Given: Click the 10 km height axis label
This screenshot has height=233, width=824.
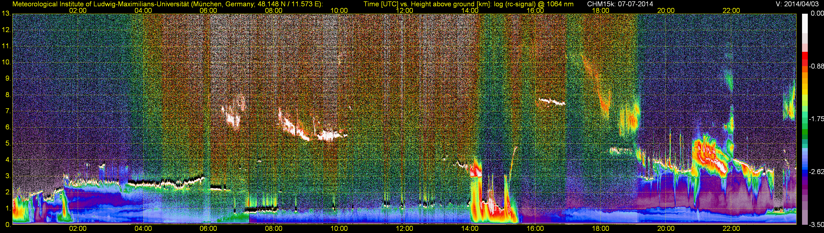Looking at the screenshot, I should [x=6, y=62].
